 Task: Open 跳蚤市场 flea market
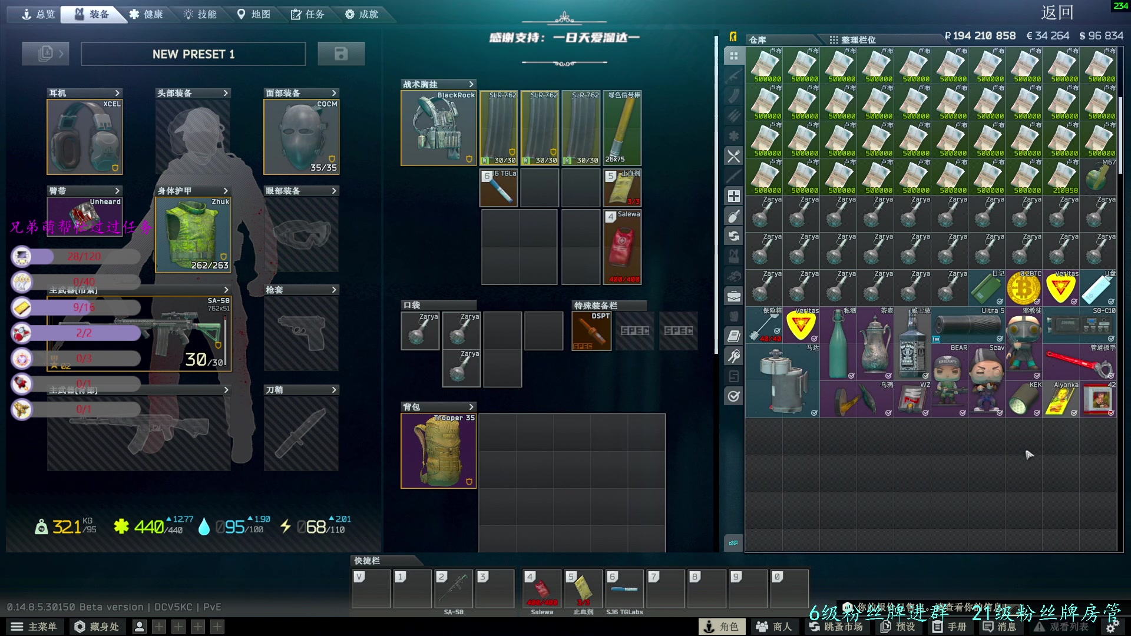(836, 627)
